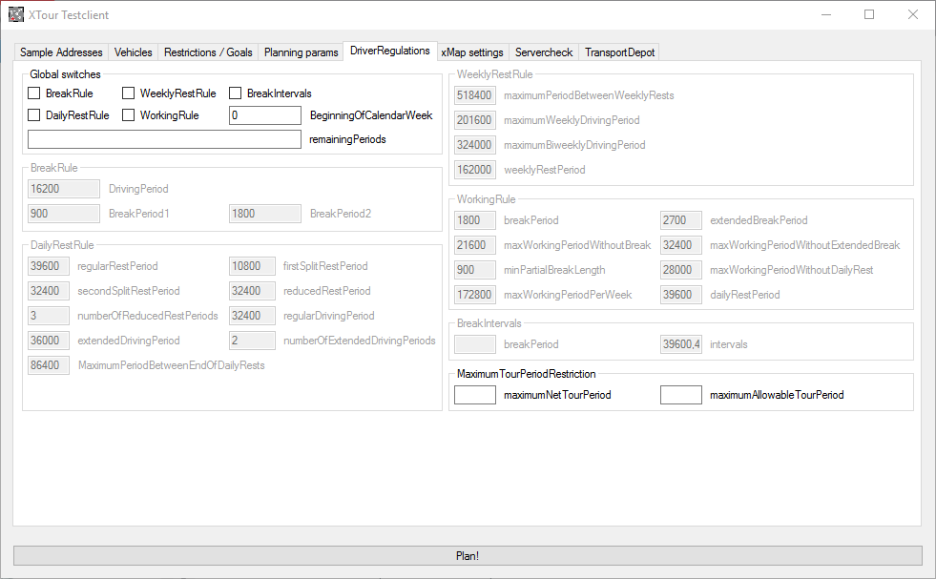Enable the DailyRestRule checkbox
The image size is (936, 579).
click(x=34, y=115)
